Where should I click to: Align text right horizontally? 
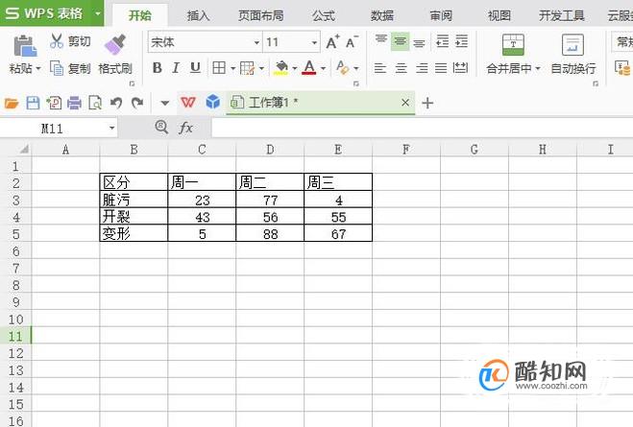(422, 68)
